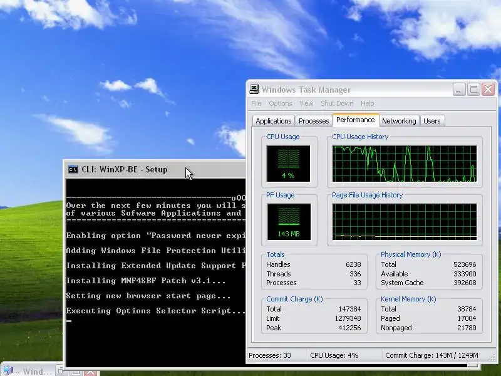
Task: Click the CLI window's C:\ command prompt icon
Action: [x=73, y=169]
